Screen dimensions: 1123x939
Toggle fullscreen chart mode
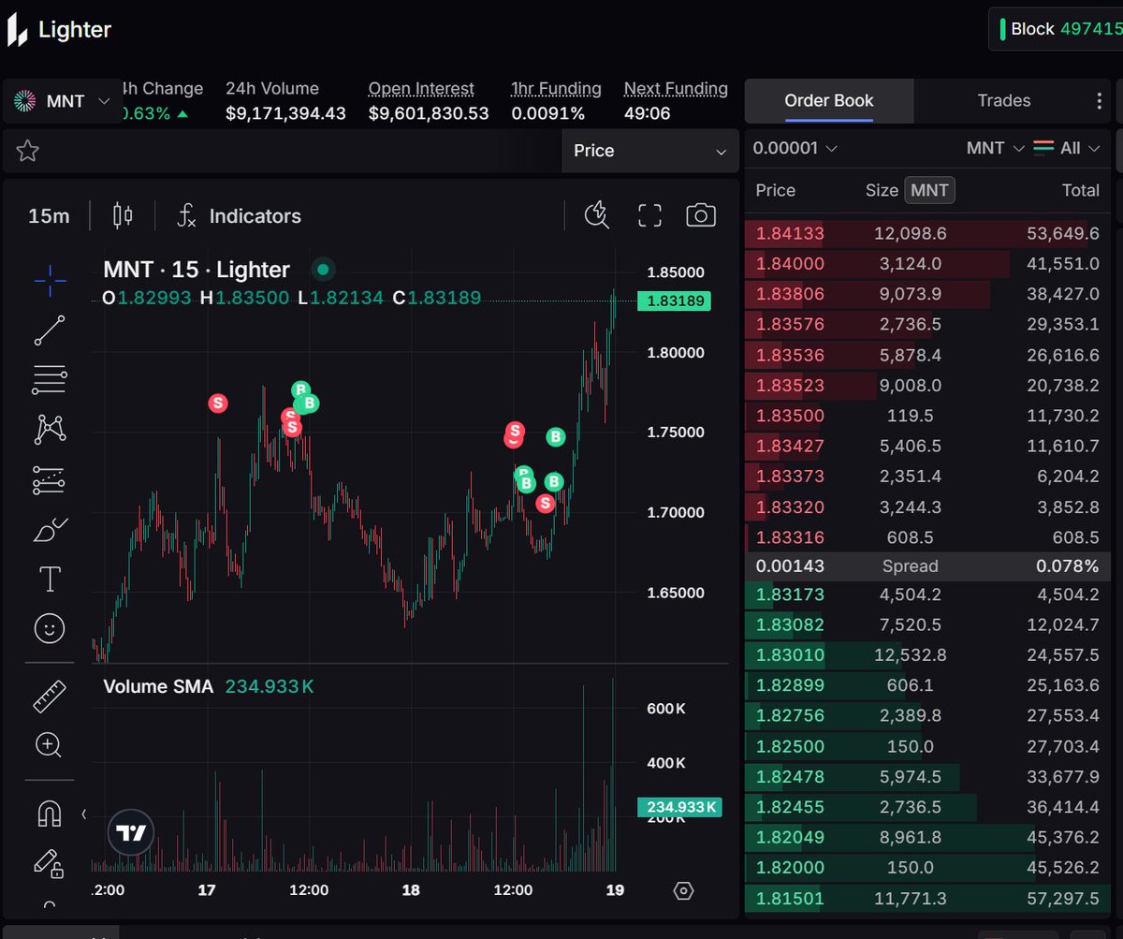pyautogui.click(x=649, y=215)
